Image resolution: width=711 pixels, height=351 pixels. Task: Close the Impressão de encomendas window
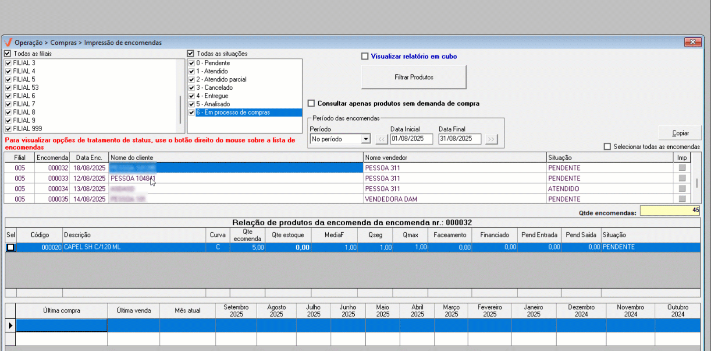coord(693,42)
